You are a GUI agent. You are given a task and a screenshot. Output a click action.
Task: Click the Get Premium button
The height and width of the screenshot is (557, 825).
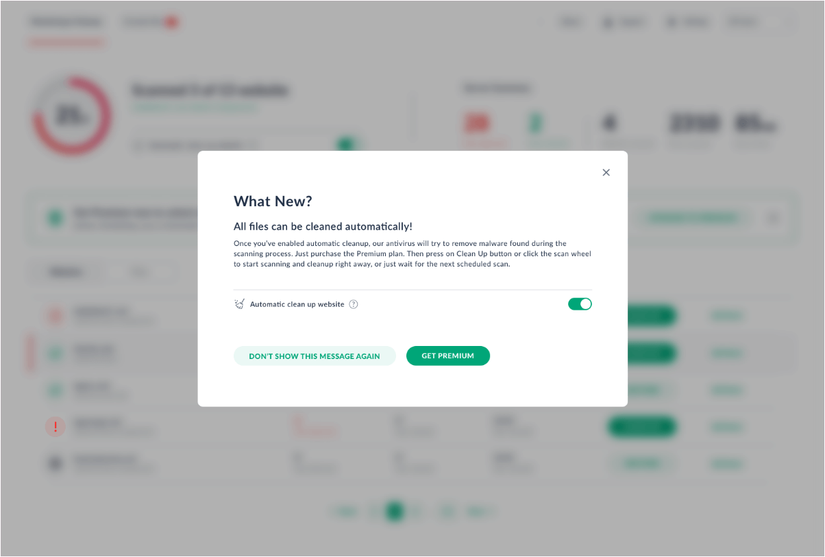coord(448,356)
